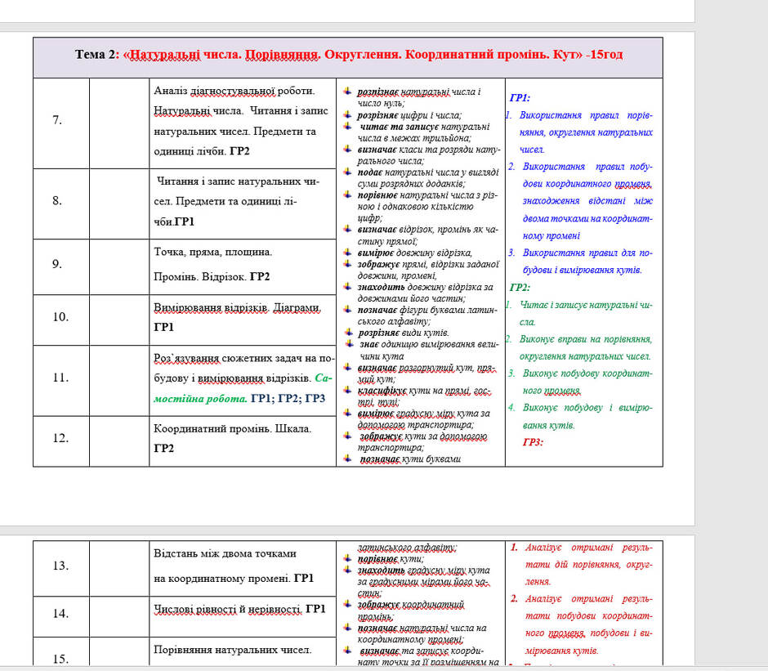Click the Тема 2 heading text
Viewport: 768px width, 671px height.
[x=348, y=55]
